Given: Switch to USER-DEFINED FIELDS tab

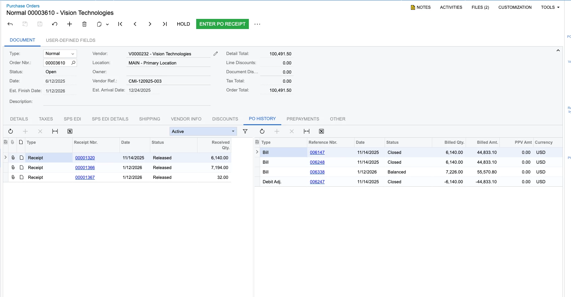Looking at the screenshot, I should (x=71, y=40).
